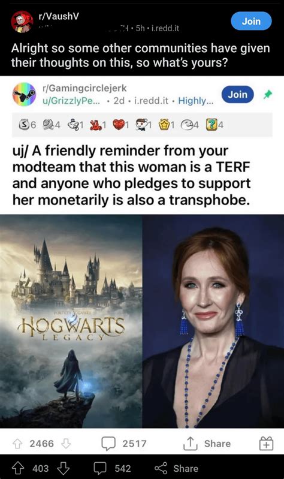Tap the gold star award icon
284x479 pixels.
point(164,125)
